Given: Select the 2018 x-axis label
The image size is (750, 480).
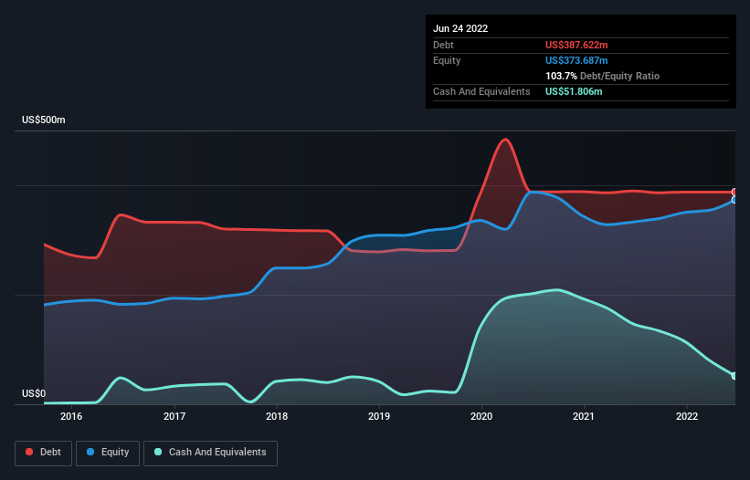Looking at the screenshot, I should [x=277, y=416].
